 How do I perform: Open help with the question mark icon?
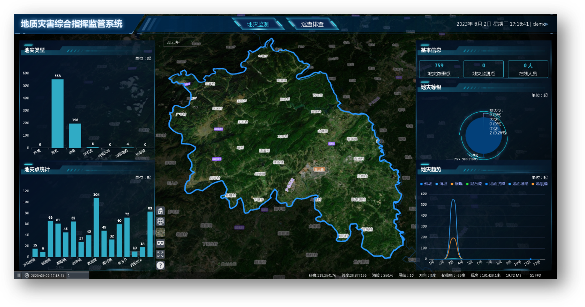[x=160, y=265]
